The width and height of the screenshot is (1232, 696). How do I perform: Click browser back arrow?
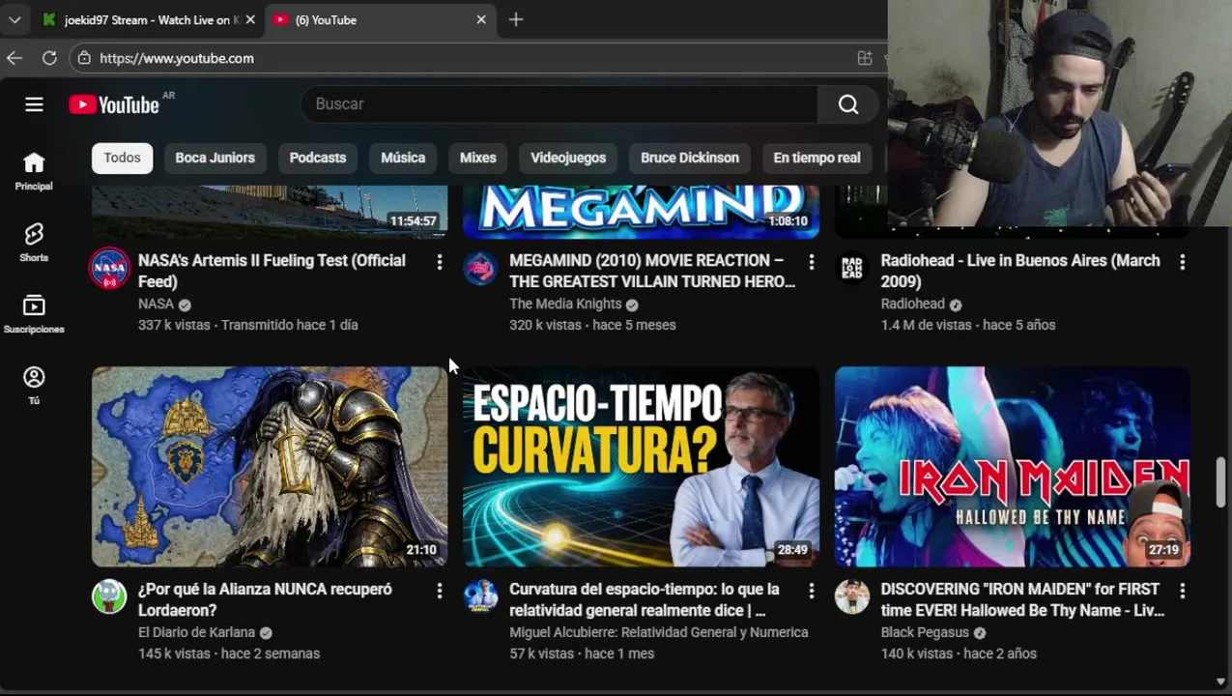14,58
